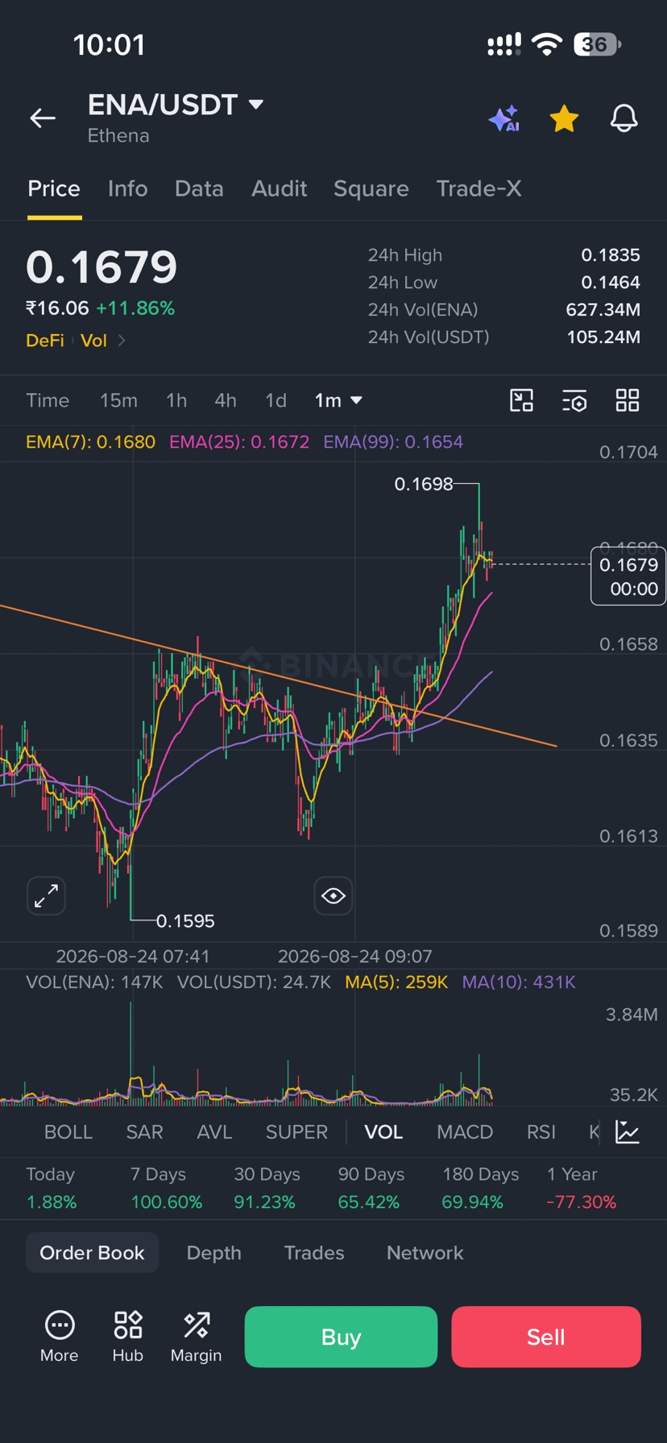The image size is (667, 1443).
Task: Open the chart drawing tools icon
Action: [522, 400]
